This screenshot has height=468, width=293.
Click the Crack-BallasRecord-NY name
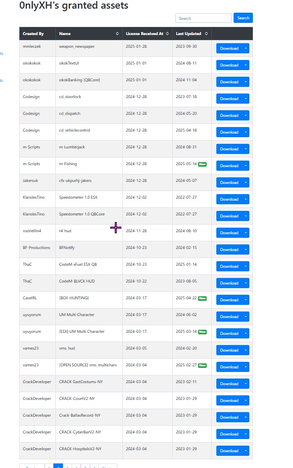pyautogui.click(x=80, y=415)
